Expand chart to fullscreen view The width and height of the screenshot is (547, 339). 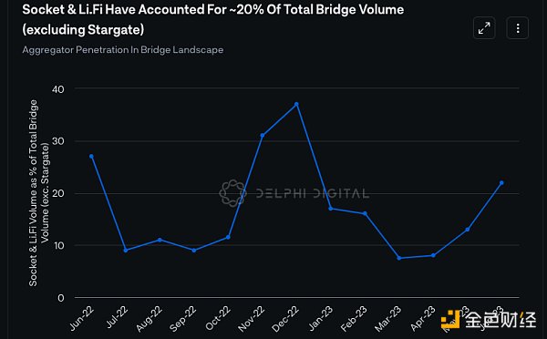(x=484, y=28)
